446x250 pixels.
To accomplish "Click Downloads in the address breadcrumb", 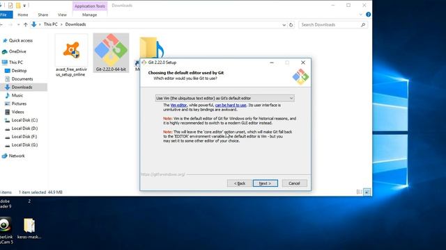I will 75,24.
